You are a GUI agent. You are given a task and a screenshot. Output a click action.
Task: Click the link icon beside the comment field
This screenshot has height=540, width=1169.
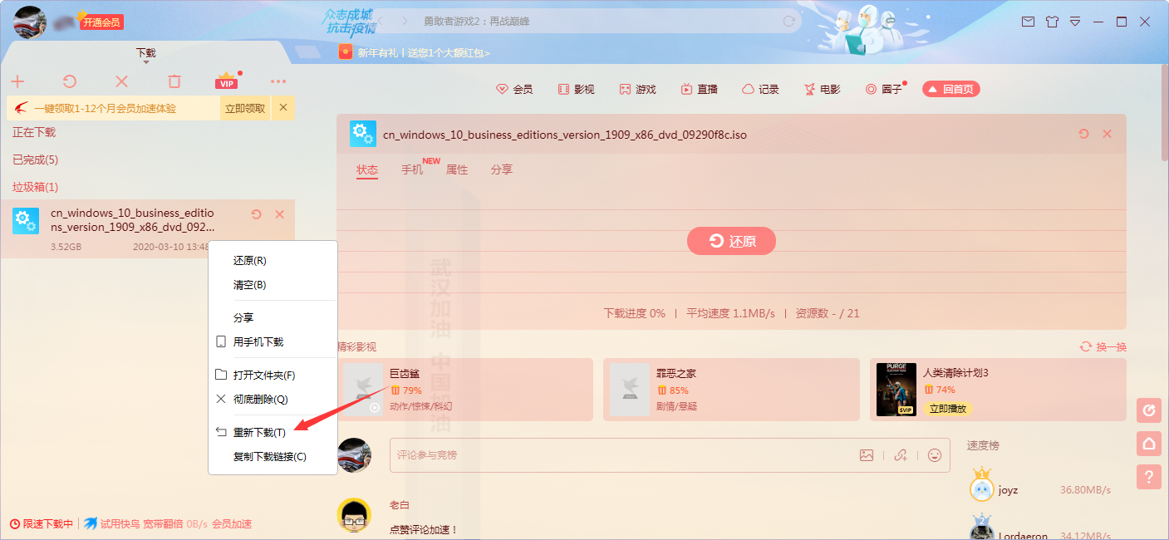[900, 455]
